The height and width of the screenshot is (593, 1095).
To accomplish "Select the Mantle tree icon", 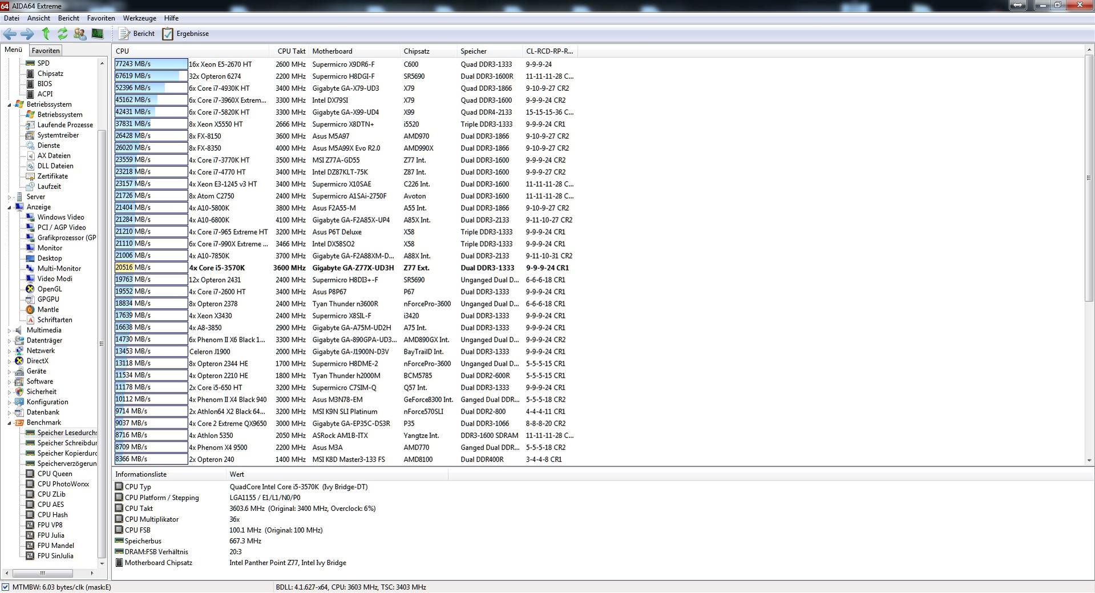I will pos(30,310).
